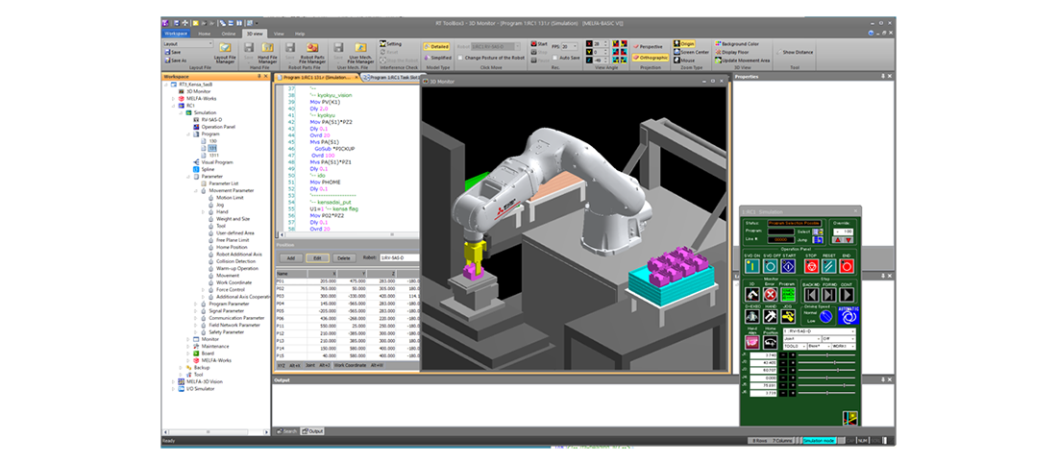The height and width of the screenshot is (463, 1057).
Task: Open the Robot selector dropdown in Position panel
Action: click(x=398, y=258)
